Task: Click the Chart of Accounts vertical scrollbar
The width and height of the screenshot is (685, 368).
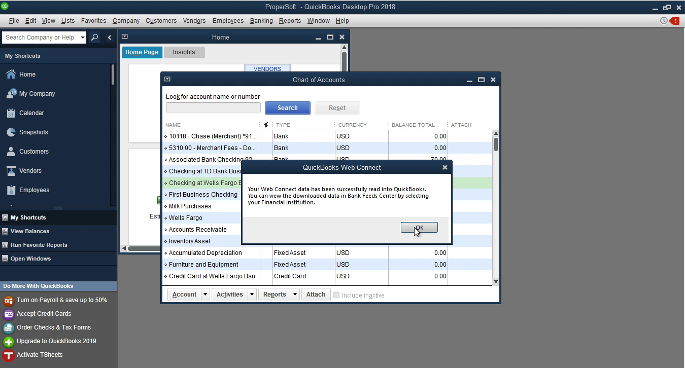Action: click(x=496, y=208)
